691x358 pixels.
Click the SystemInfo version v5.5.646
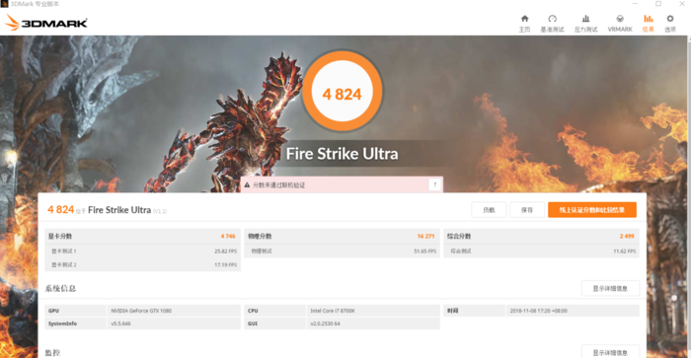pyautogui.click(x=120, y=323)
